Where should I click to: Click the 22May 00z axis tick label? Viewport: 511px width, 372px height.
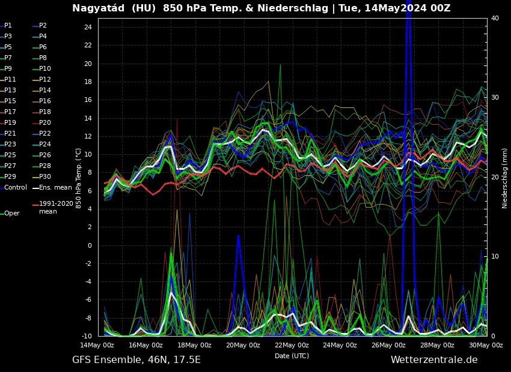[292, 345]
